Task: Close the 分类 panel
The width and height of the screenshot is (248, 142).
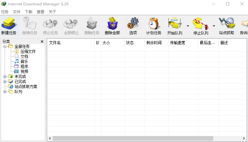Action: coord(42,42)
